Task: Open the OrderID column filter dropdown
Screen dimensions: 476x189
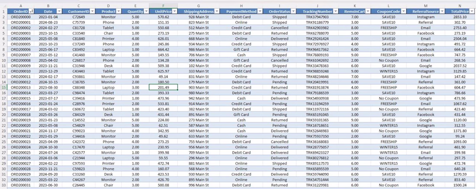Action: pyautogui.click(x=32, y=12)
